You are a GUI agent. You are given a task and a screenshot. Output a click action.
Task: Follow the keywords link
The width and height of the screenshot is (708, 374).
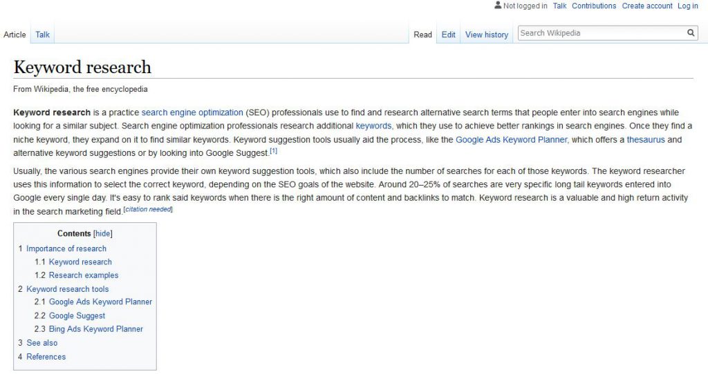373,126
